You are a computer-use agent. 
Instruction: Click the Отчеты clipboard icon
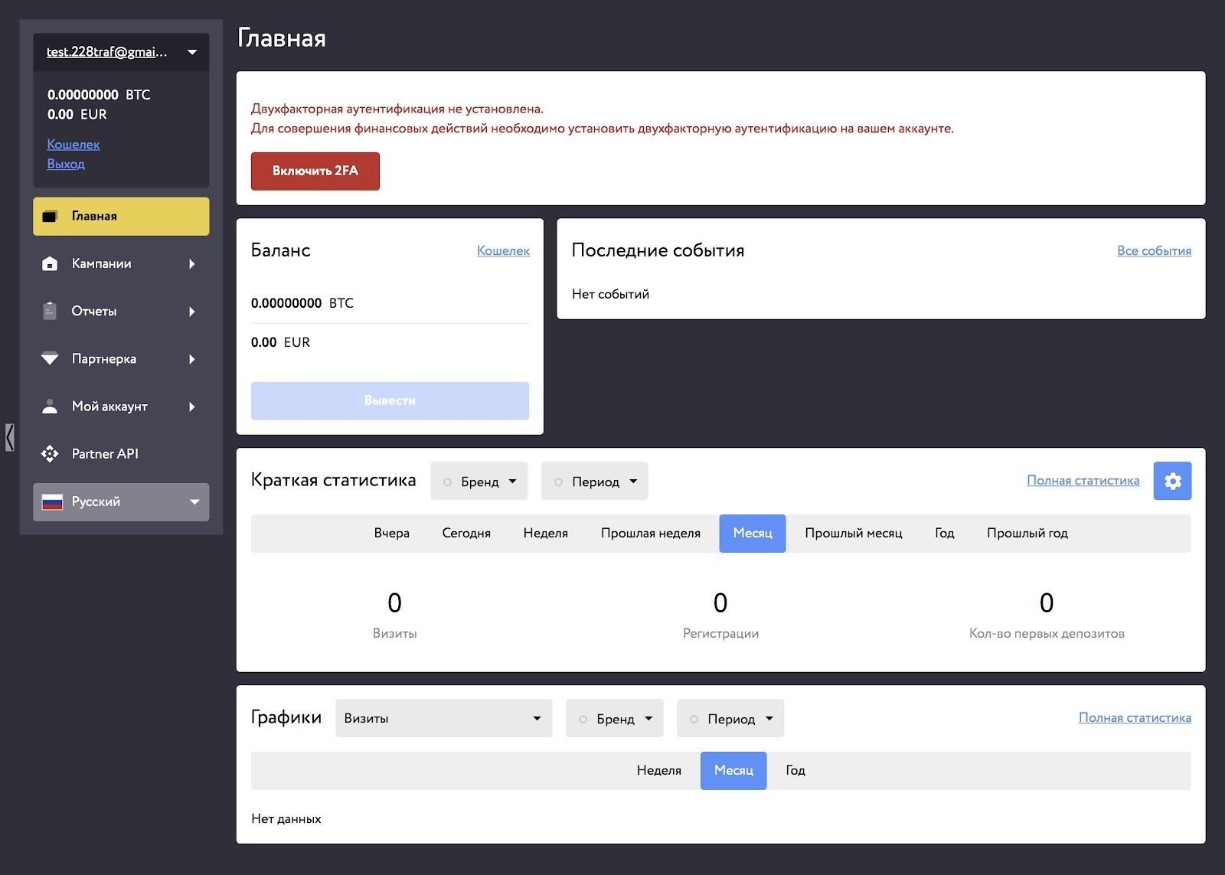[50, 311]
